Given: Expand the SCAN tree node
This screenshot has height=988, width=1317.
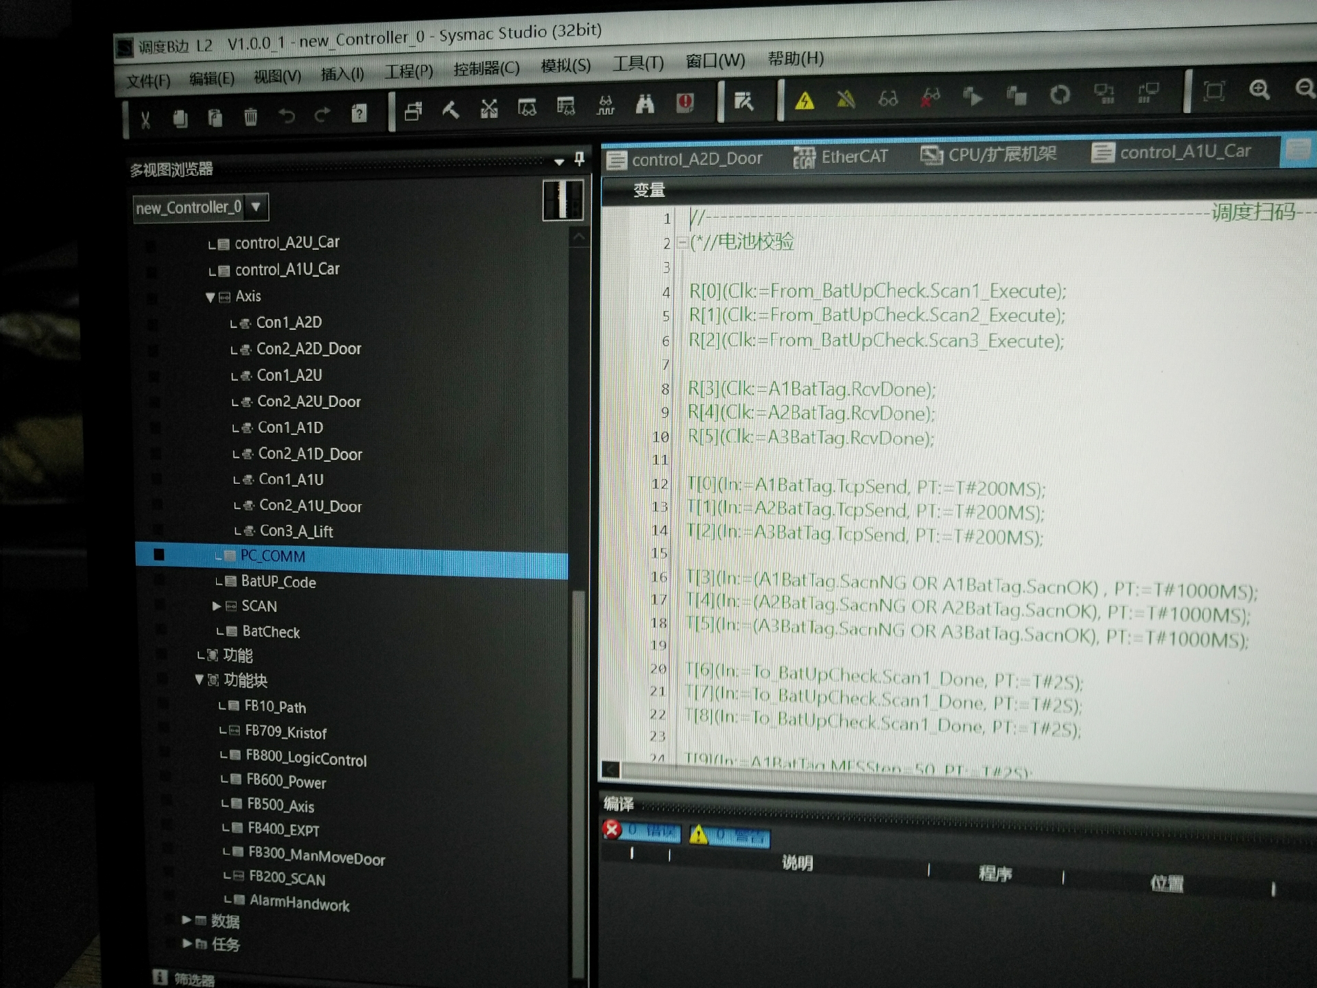Looking at the screenshot, I should pos(216,606).
